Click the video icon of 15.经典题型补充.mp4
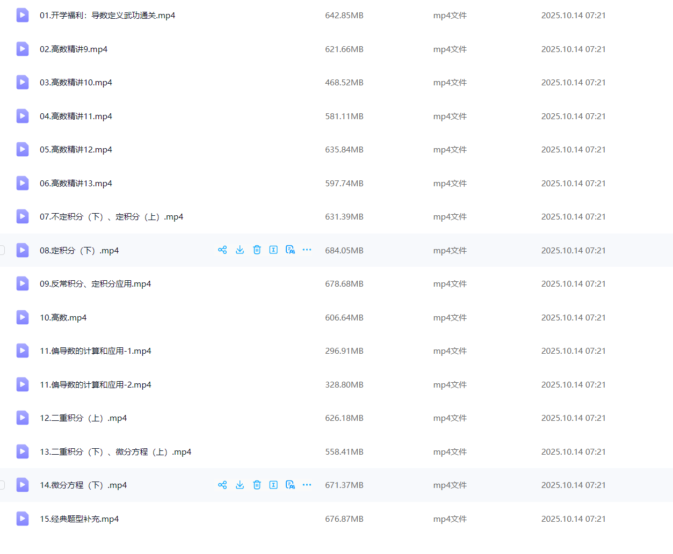This screenshot has height=554, width=673. (x=23, y=519)
